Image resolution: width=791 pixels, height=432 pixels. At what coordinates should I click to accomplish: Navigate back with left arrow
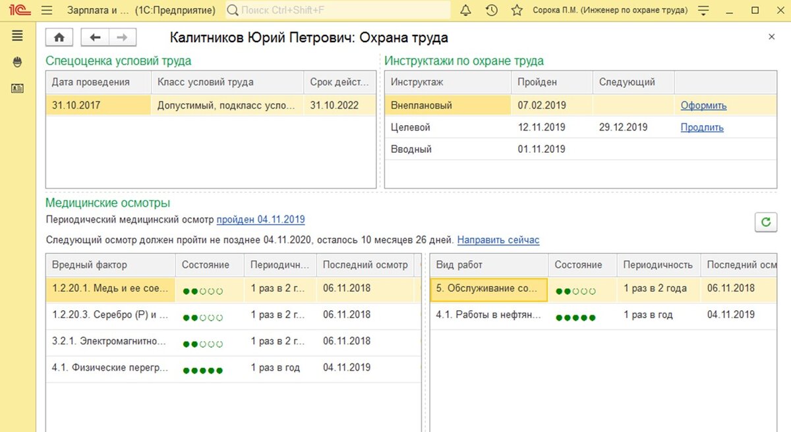95,38
